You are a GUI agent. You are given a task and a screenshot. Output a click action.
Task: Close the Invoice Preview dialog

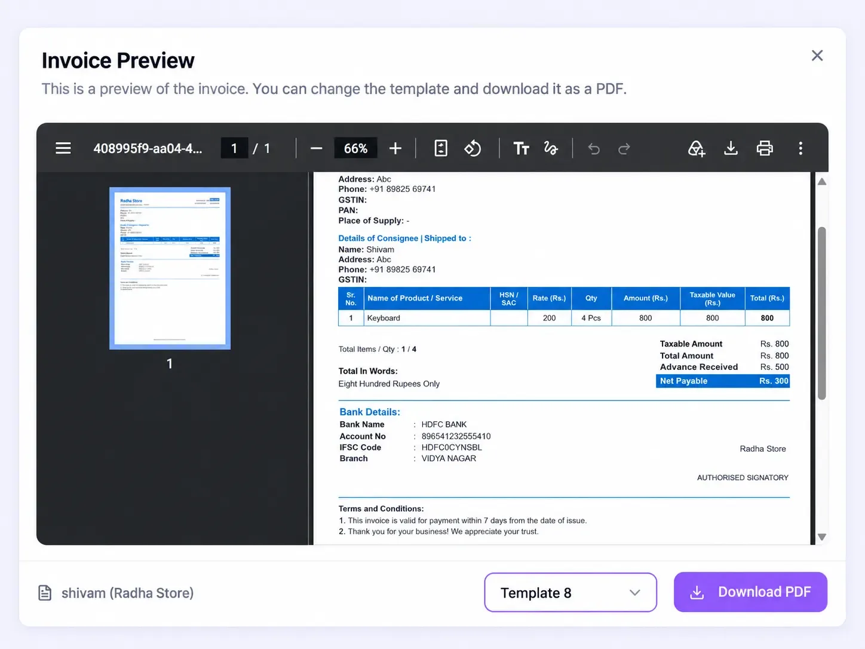tap(817, 56)
